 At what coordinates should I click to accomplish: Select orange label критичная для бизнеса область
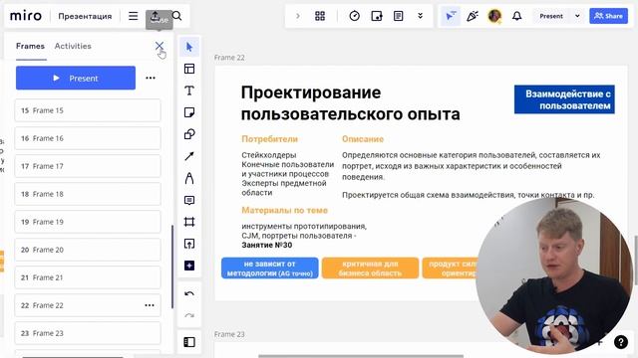(x=370, y=268)
